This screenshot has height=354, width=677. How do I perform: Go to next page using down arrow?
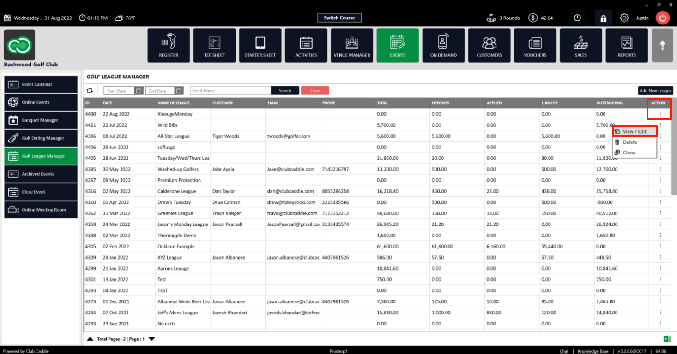pyautogui.click(x=151, y=339)
